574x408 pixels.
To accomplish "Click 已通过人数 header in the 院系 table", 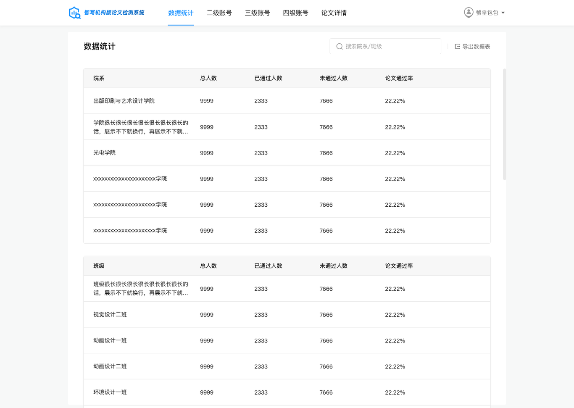I will coord(268,78).
